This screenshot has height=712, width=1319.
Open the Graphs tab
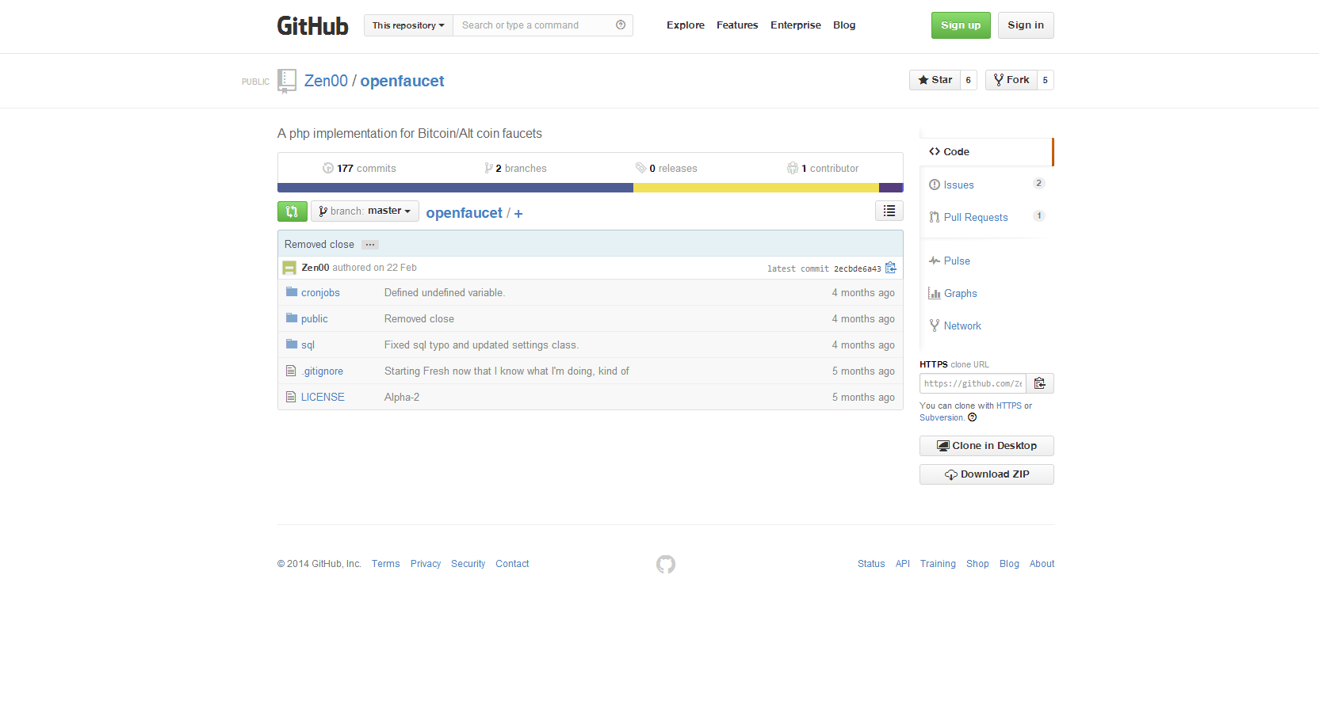click(x=986, y=293)
